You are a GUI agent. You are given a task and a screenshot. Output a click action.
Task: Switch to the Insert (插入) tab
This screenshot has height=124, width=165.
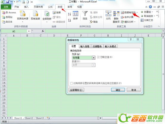26,7
